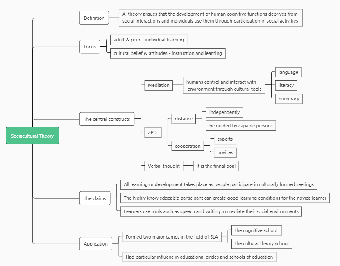Viewport: 340px width, 266px height.
Task: Click the language leaf node
Action: (x=288, y=72)
